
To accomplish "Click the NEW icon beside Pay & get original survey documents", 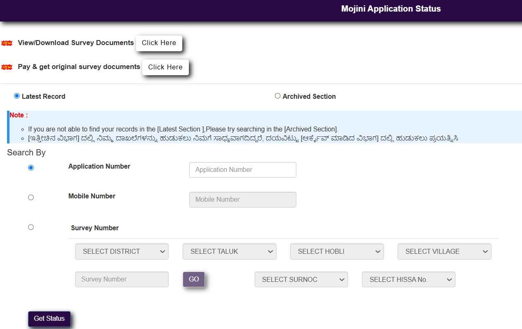I will [x=7, y=67].
